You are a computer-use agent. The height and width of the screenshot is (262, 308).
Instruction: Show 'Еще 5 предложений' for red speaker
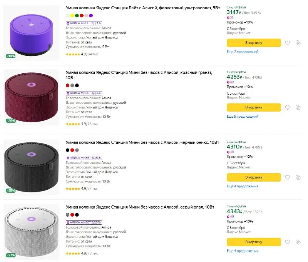pos(243,117)
